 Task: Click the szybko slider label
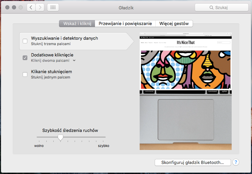pyautogui.click(x=103, y=146)
